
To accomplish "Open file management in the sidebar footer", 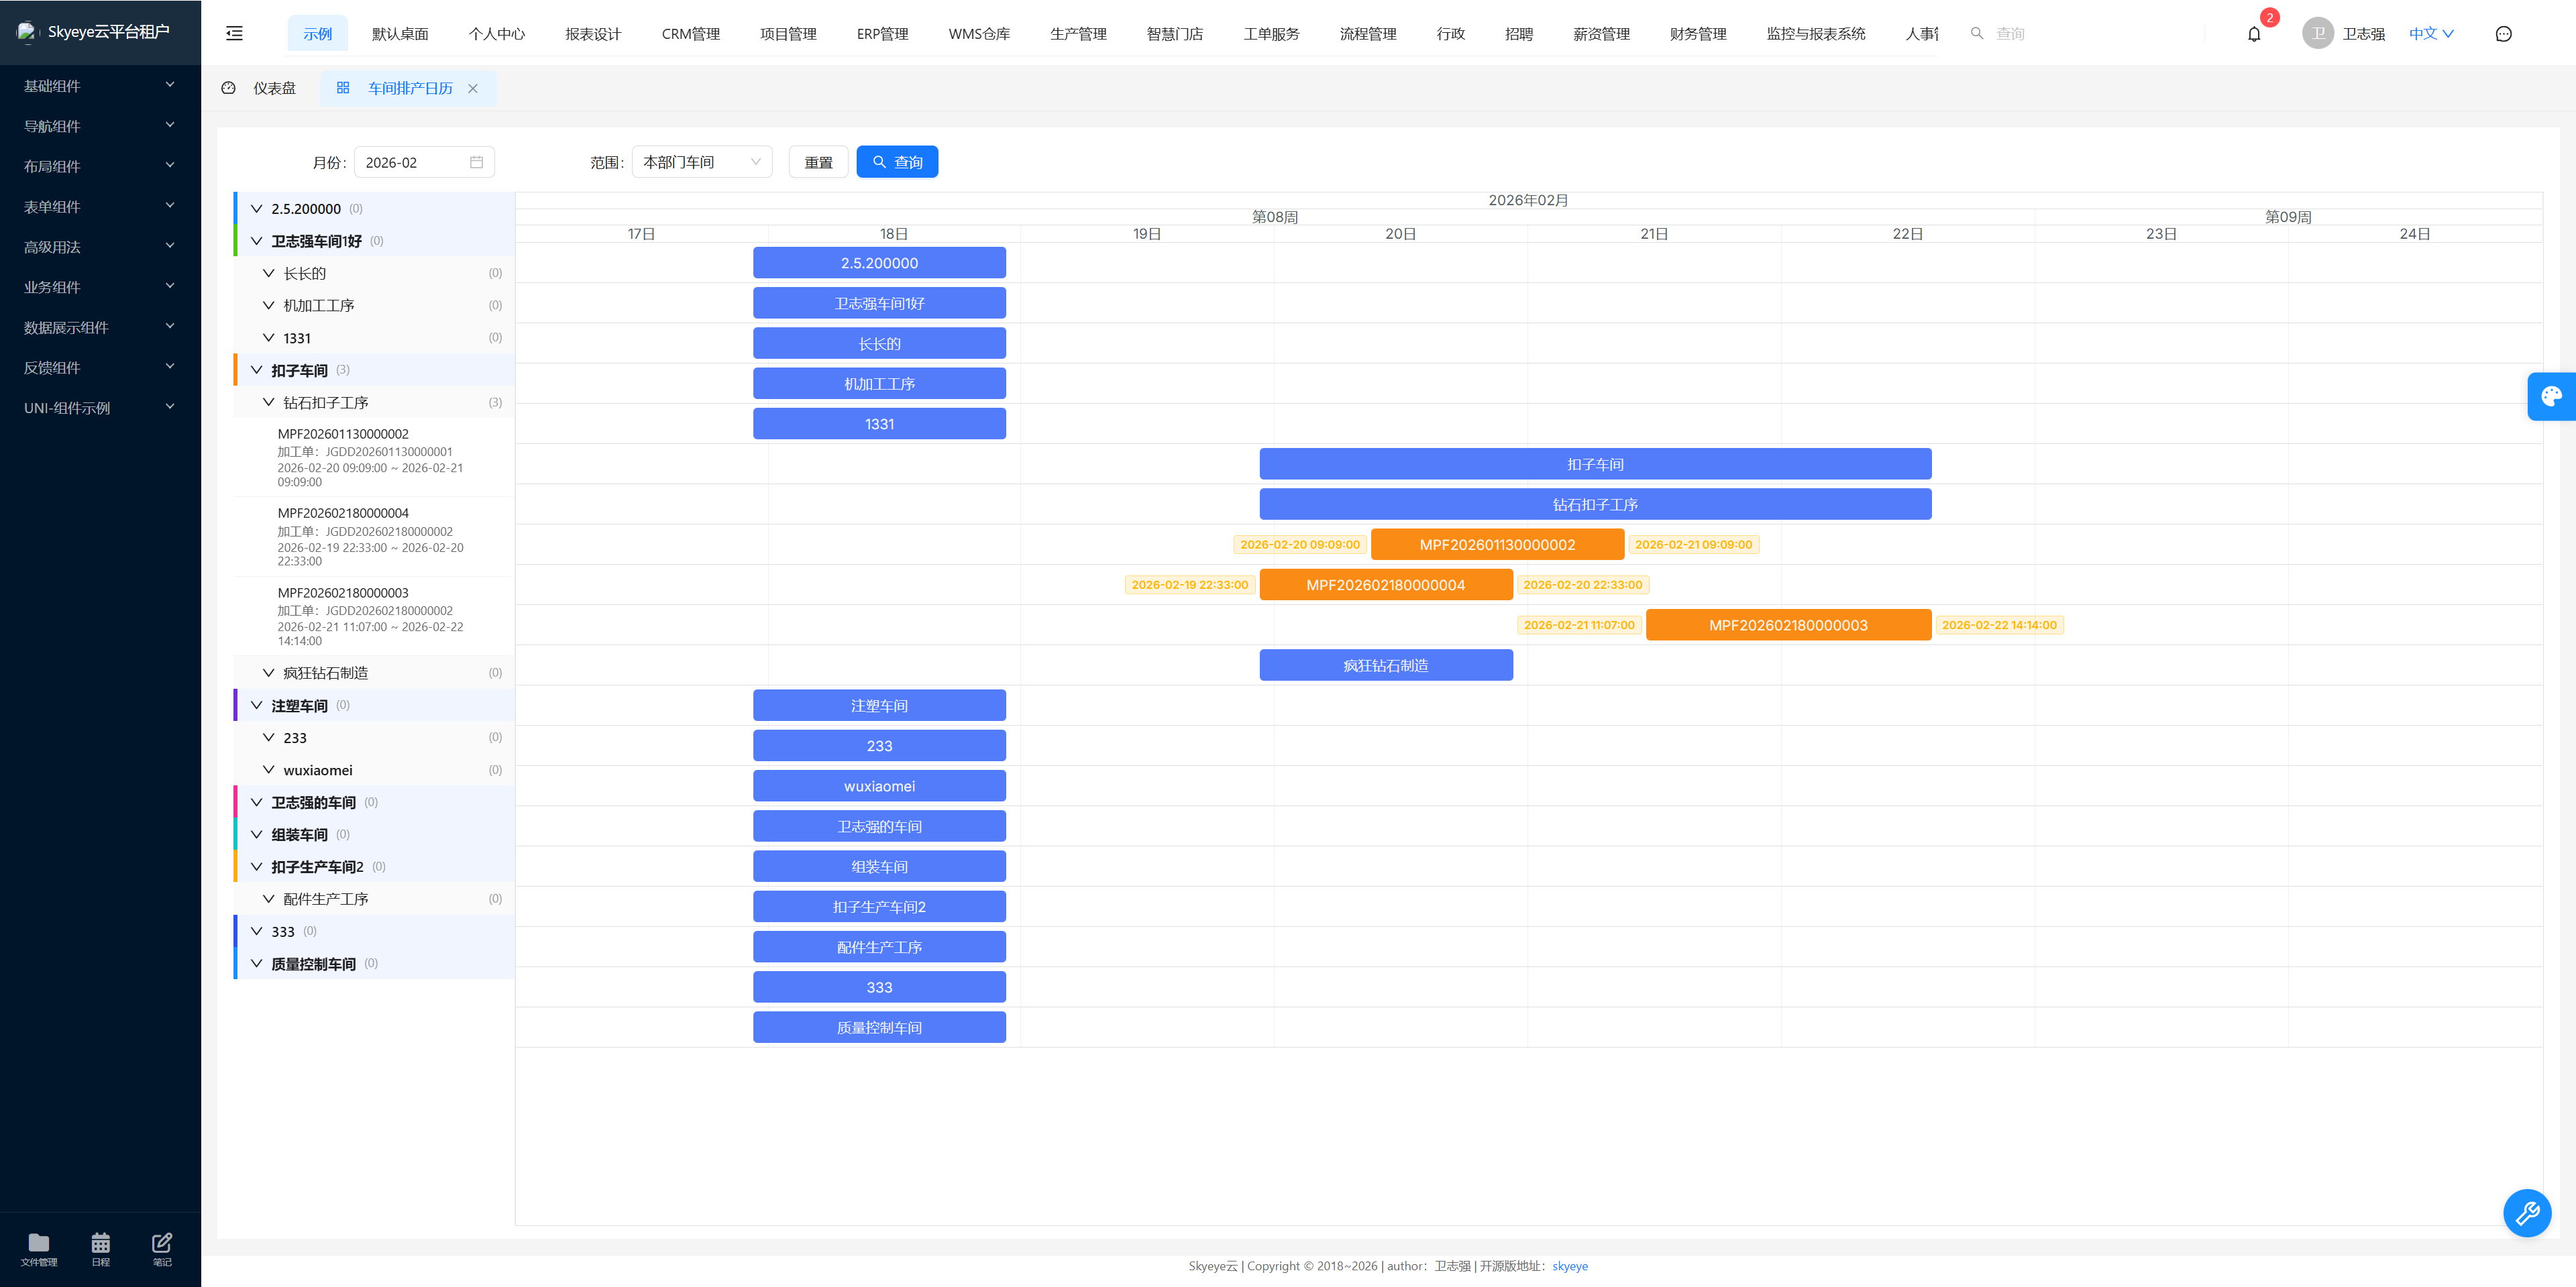I will pos(39,1248).
